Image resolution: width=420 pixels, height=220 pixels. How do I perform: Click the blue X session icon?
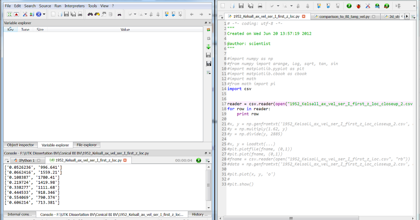click(x=38, y=14)
